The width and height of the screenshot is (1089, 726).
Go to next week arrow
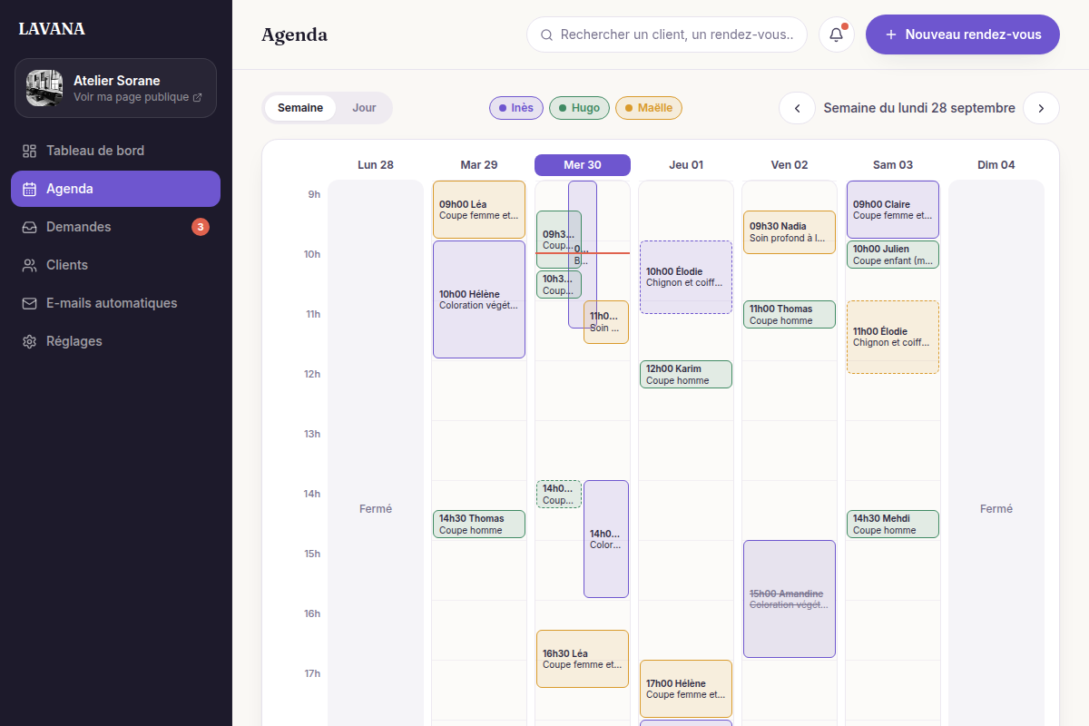1041,108
